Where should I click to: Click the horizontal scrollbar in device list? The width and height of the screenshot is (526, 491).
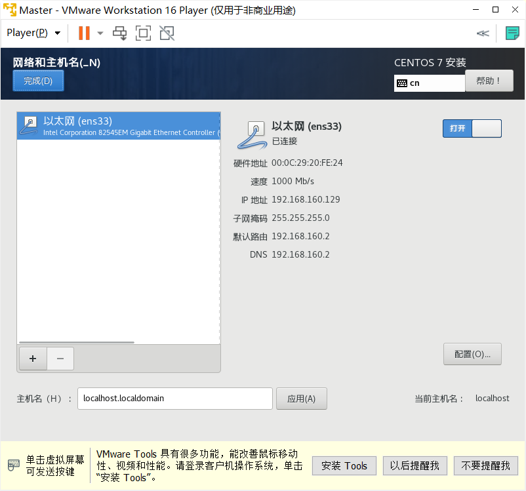coord(77,342)
